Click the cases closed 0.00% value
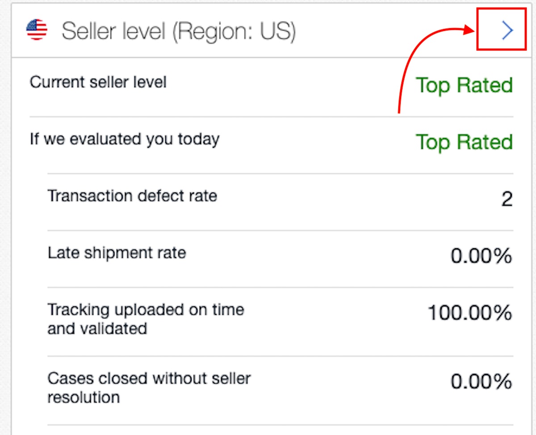 coord(481,381)
